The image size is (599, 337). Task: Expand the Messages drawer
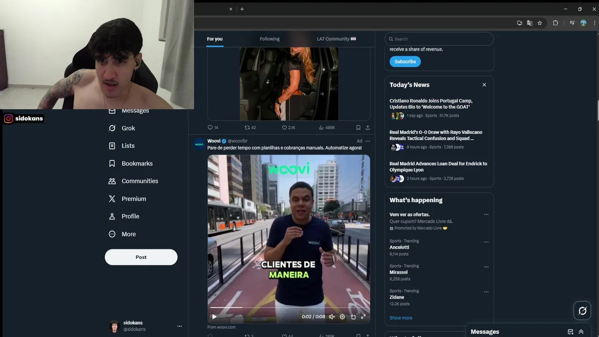pyautogui.click(x=581, y=332)
